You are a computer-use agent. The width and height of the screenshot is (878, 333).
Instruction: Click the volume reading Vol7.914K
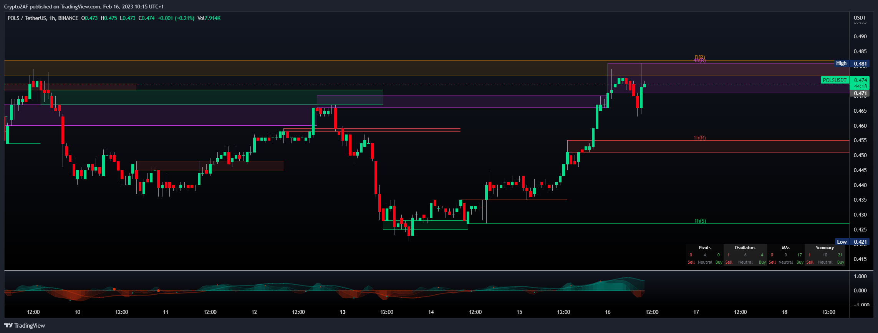(209, 18)
